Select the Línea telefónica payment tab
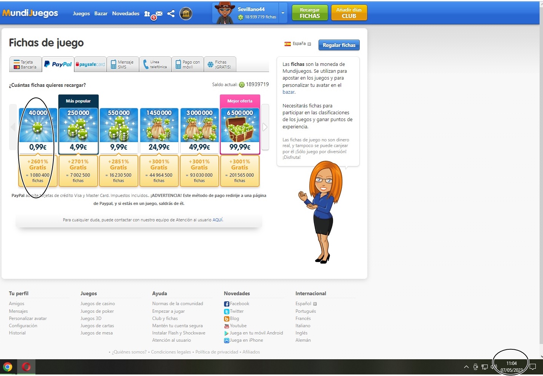The width and height of the screenshot is (543, 376). pos(155,64)
